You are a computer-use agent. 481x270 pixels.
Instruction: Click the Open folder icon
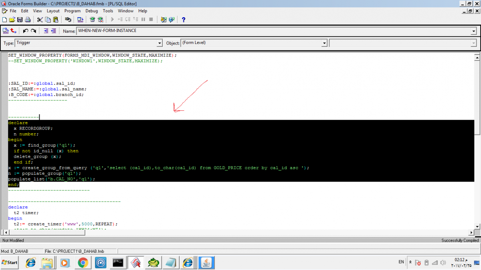click(x=12, y=20)
